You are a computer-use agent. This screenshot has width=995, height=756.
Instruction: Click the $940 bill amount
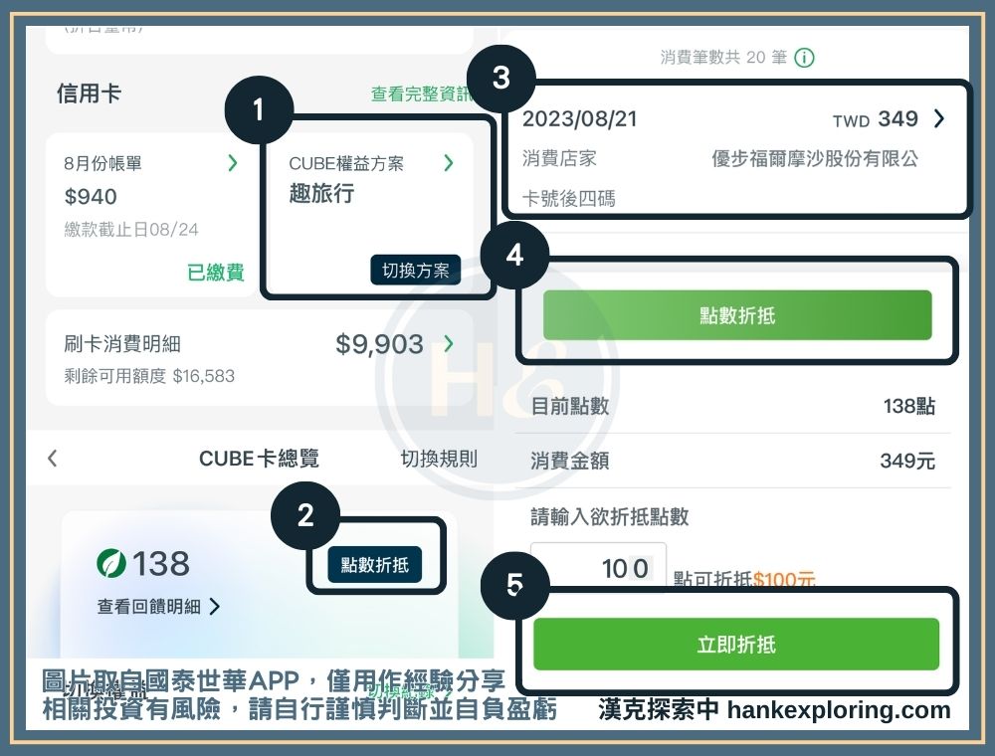click(91, 197)
